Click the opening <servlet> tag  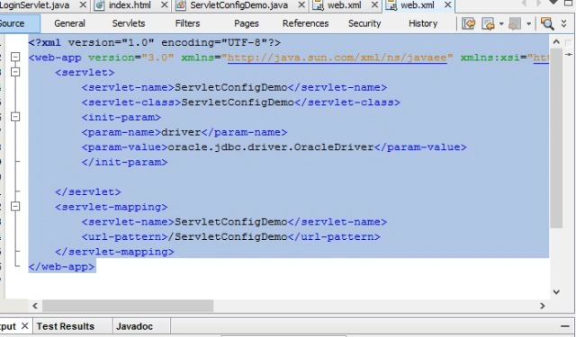pyautogui.click(x=85, y=73)
